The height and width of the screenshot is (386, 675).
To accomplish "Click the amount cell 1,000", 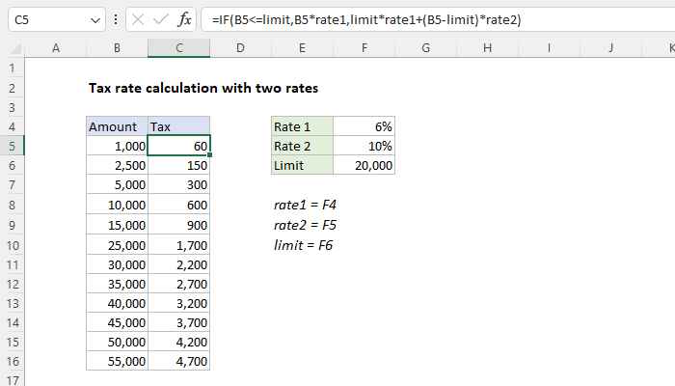I will point(117,146).
